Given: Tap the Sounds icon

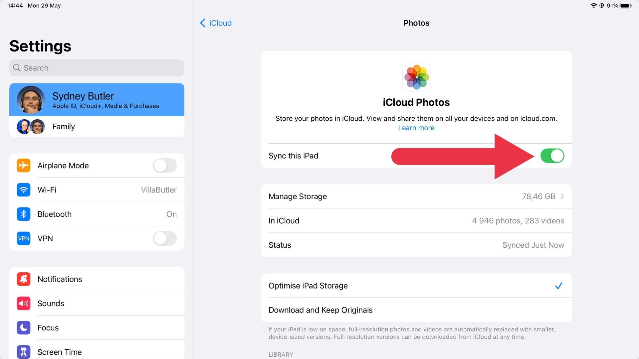Looking at the screenshot, I should 23,303.
